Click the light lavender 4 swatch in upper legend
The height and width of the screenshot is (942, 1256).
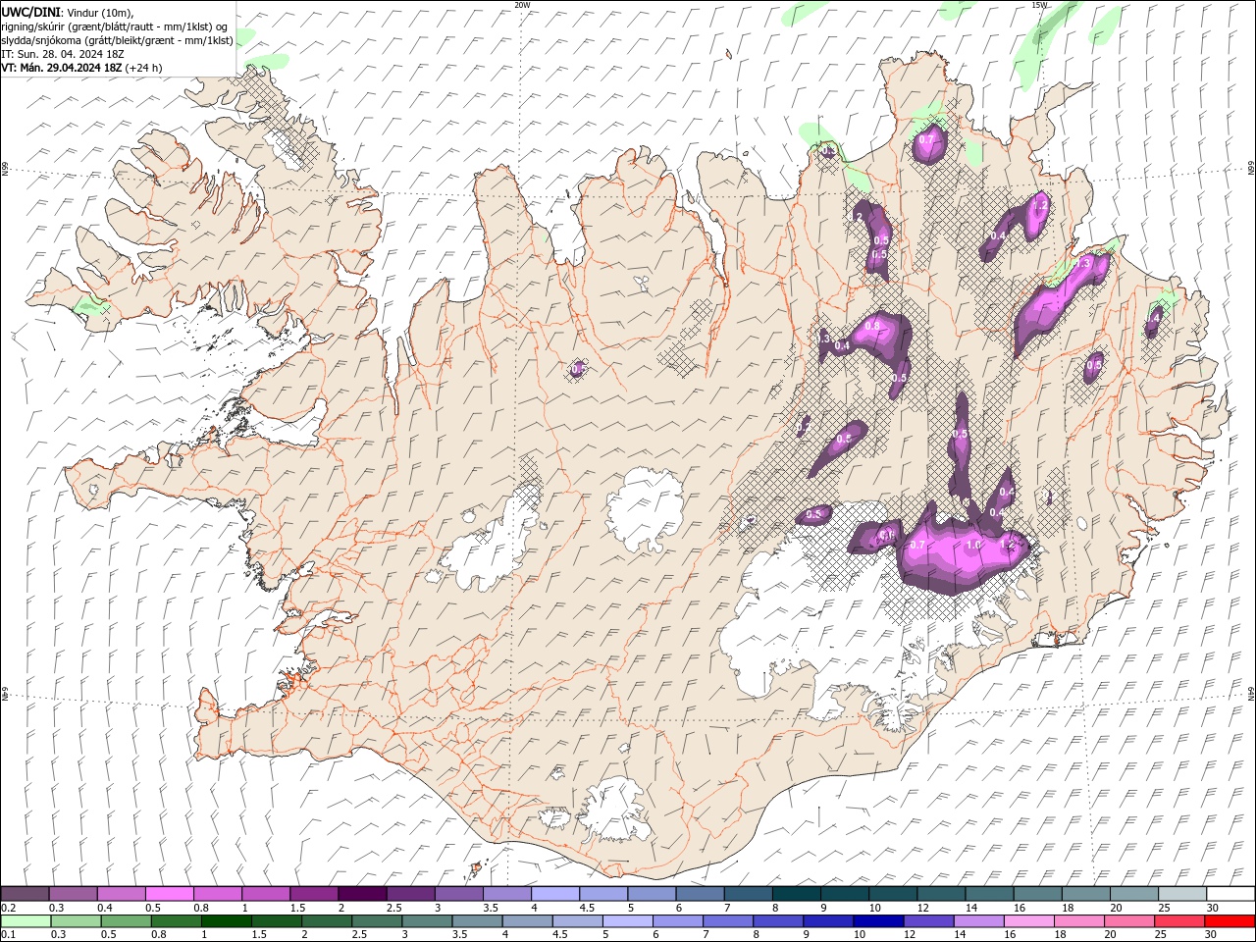[x=555, y=894]
